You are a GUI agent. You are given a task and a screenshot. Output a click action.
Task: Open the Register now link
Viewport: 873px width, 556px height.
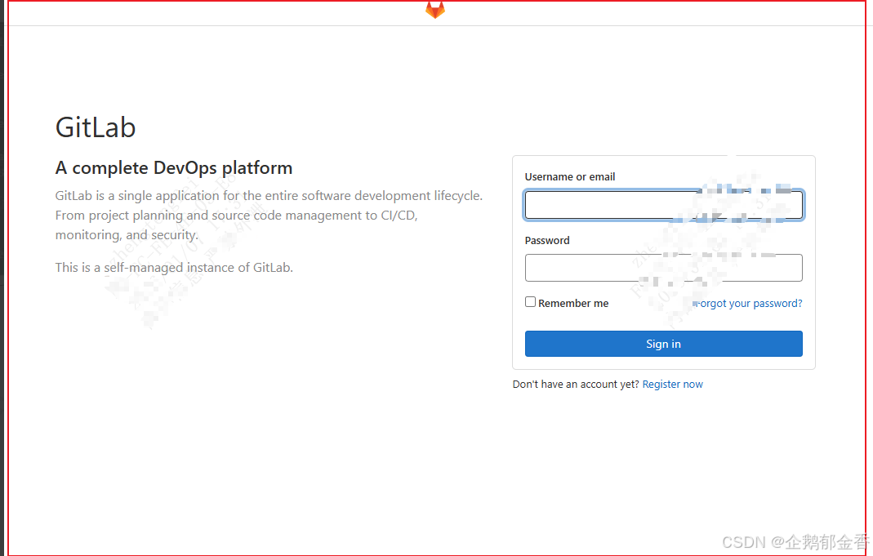(673, 384)
